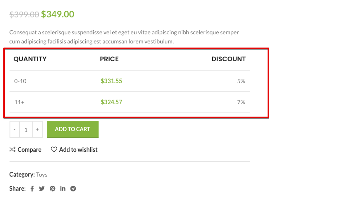Click the DISCOUNT column header
Image resolution: width=338 pixels, height=201 pixels.
click(x=228, y=59)
